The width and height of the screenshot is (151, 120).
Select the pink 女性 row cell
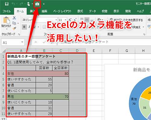(x=38, y=74)
